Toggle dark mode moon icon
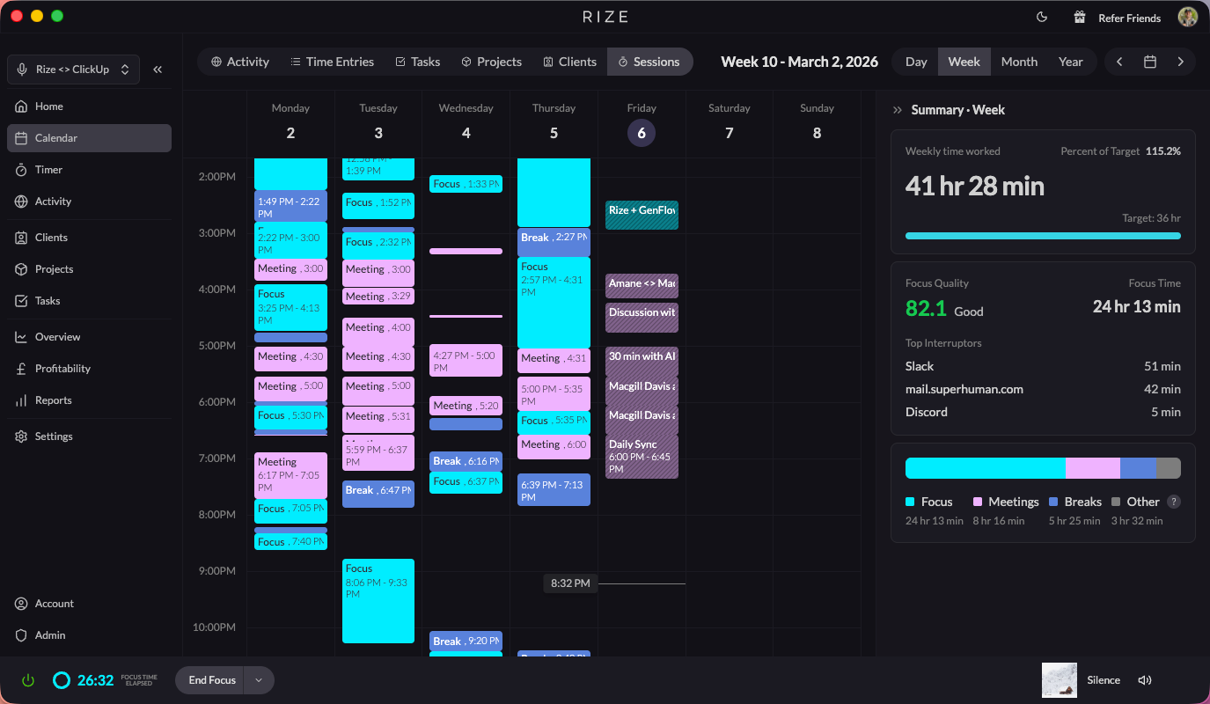The image size is (1210, 704). tap(1042, 18)
